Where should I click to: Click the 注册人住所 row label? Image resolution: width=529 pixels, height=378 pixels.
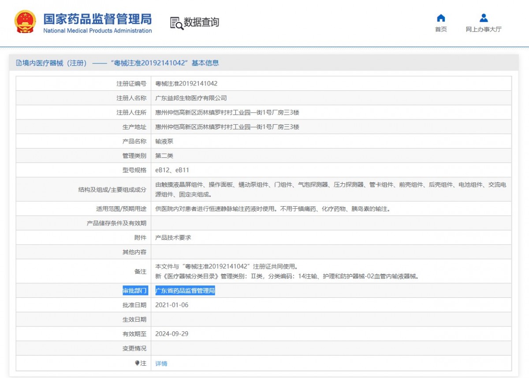pyautogui.click(x=131, y=113)
